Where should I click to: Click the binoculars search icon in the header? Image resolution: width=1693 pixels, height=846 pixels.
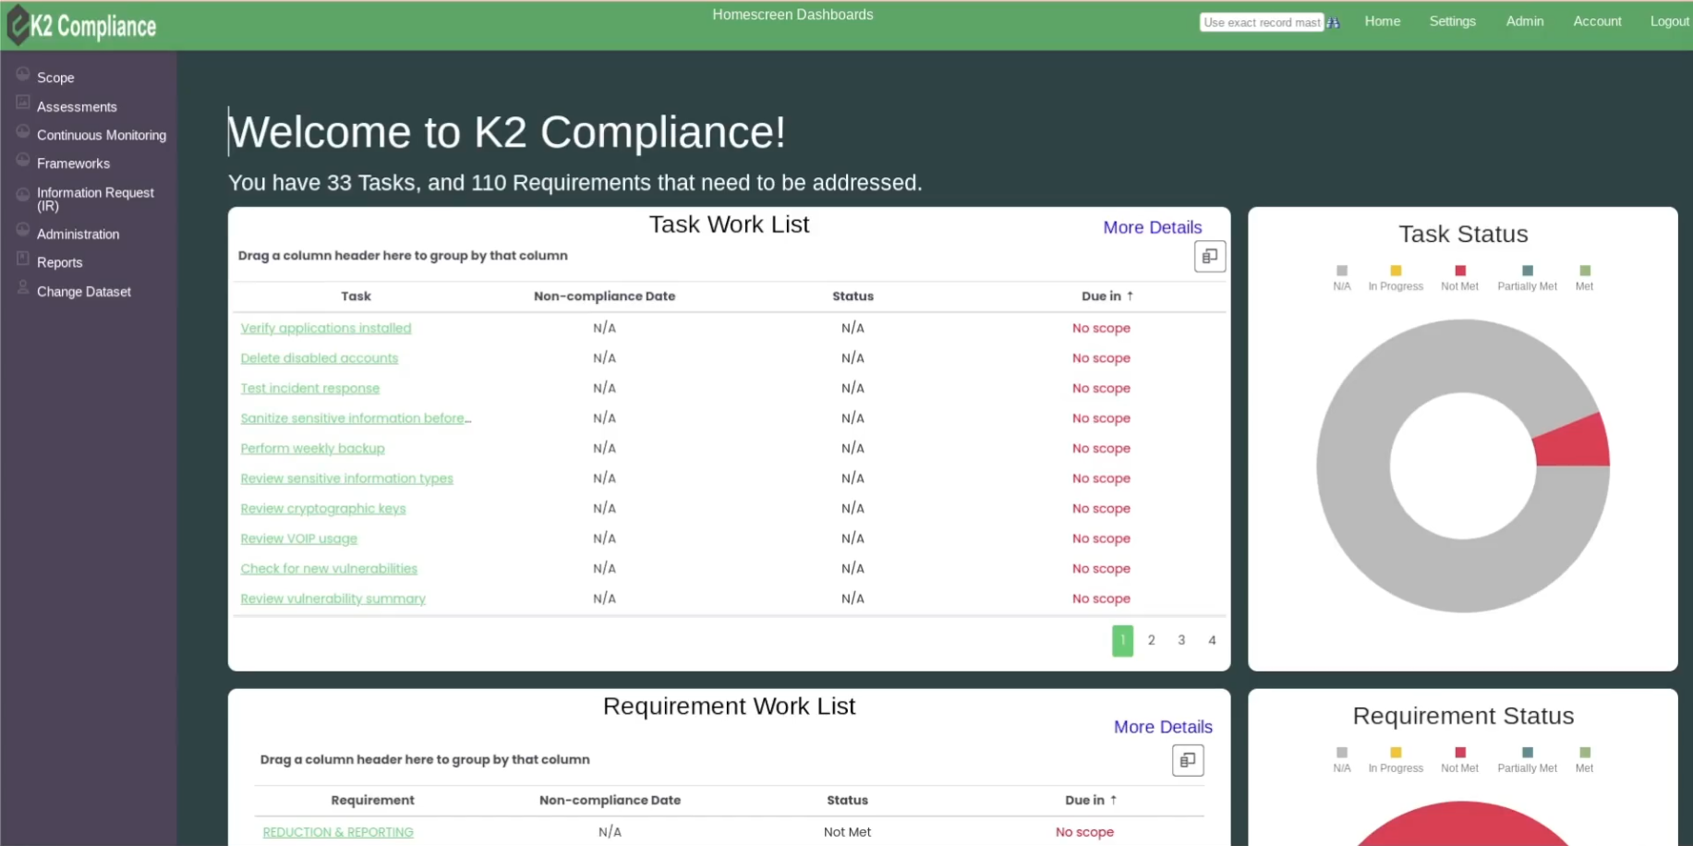1333,21
